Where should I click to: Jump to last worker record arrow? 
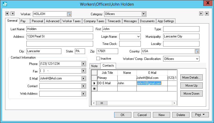coord(206,14)
